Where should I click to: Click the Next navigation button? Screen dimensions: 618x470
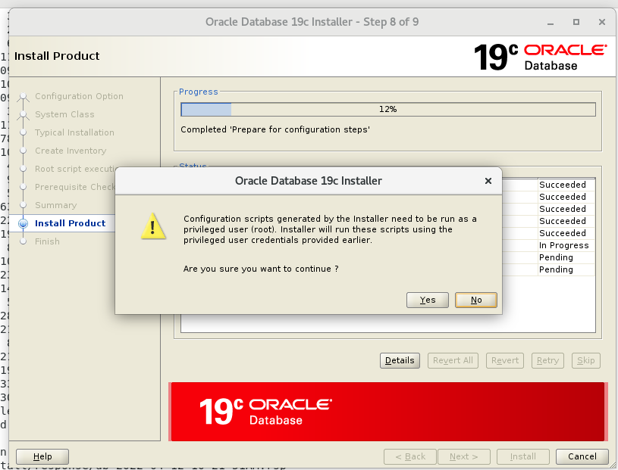[464, 456]
